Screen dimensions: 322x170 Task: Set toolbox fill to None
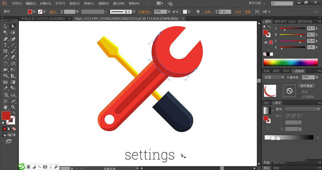click(x=14, y=129)
